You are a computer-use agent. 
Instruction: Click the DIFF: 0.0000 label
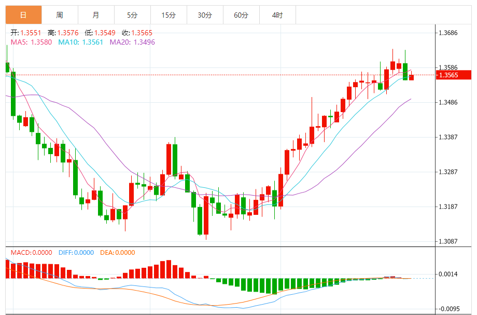[76, 253]
